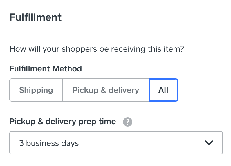
Task: Select the Shipping fulfillment method
Action: coord(36,90)
